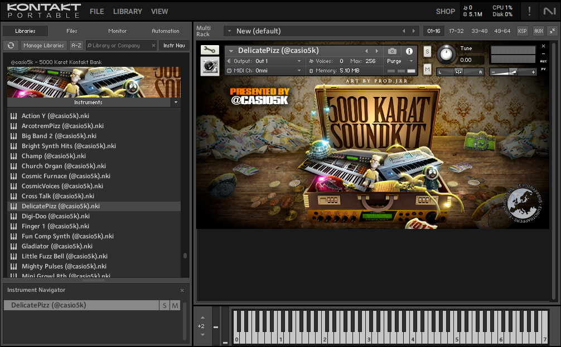561x347 pixels.
Task: Toggle AUX label on instrument header
Action: (543, 61)
